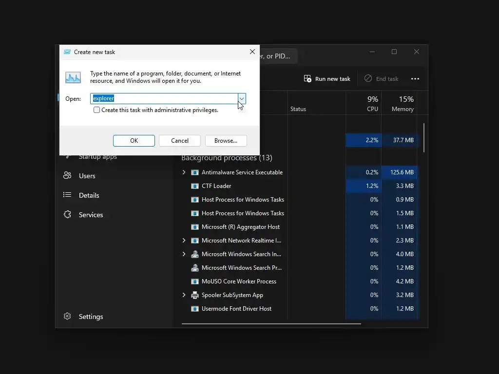Maximize the Task Manager window
This screenshot has width=499, height=374.
(x=394, y=52)
